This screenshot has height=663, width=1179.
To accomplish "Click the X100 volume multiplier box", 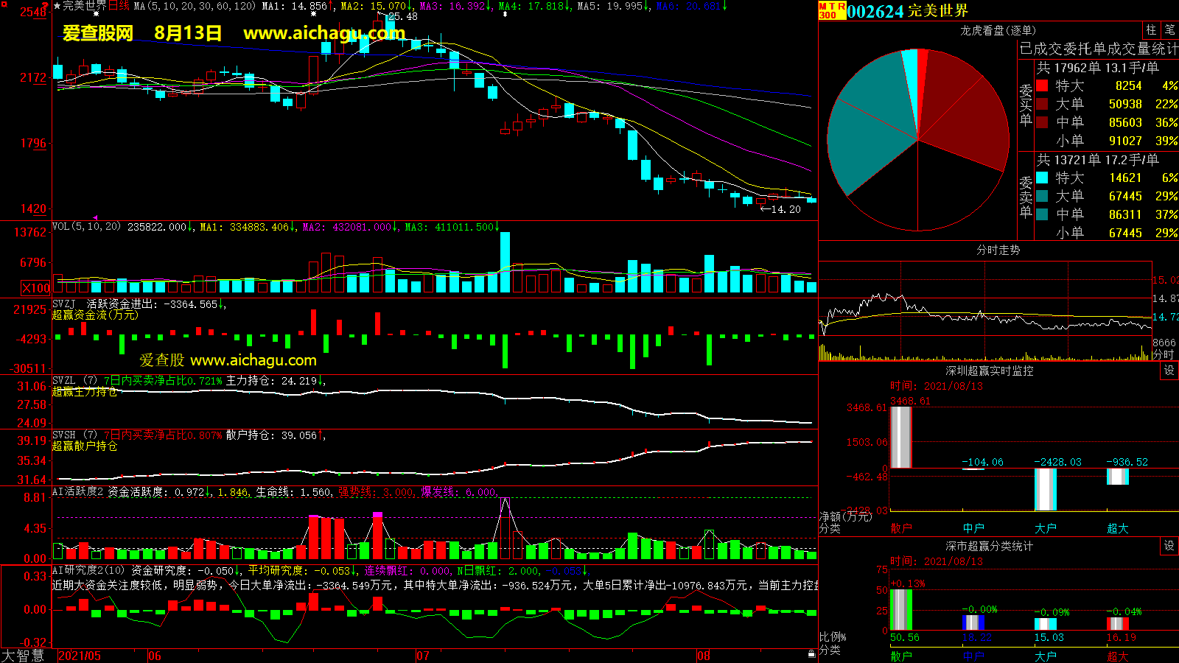I will (x=35, y=288).
